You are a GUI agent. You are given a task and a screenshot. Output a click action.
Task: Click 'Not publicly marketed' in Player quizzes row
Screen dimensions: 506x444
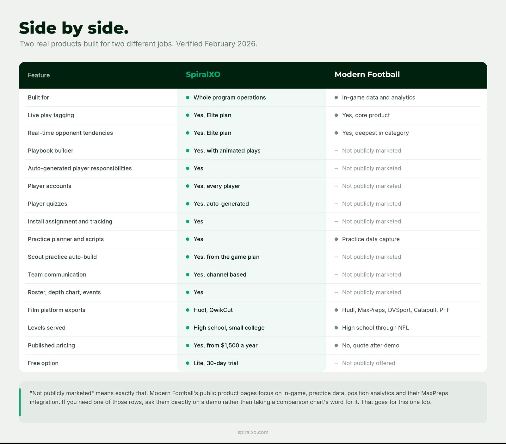(371, 204)
